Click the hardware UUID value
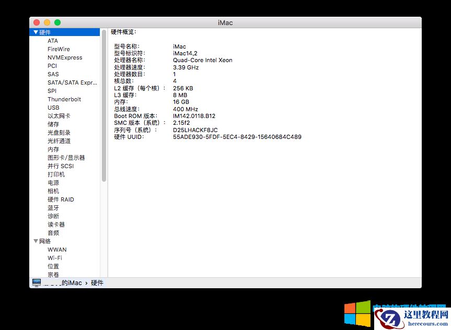 click(237, 137)
